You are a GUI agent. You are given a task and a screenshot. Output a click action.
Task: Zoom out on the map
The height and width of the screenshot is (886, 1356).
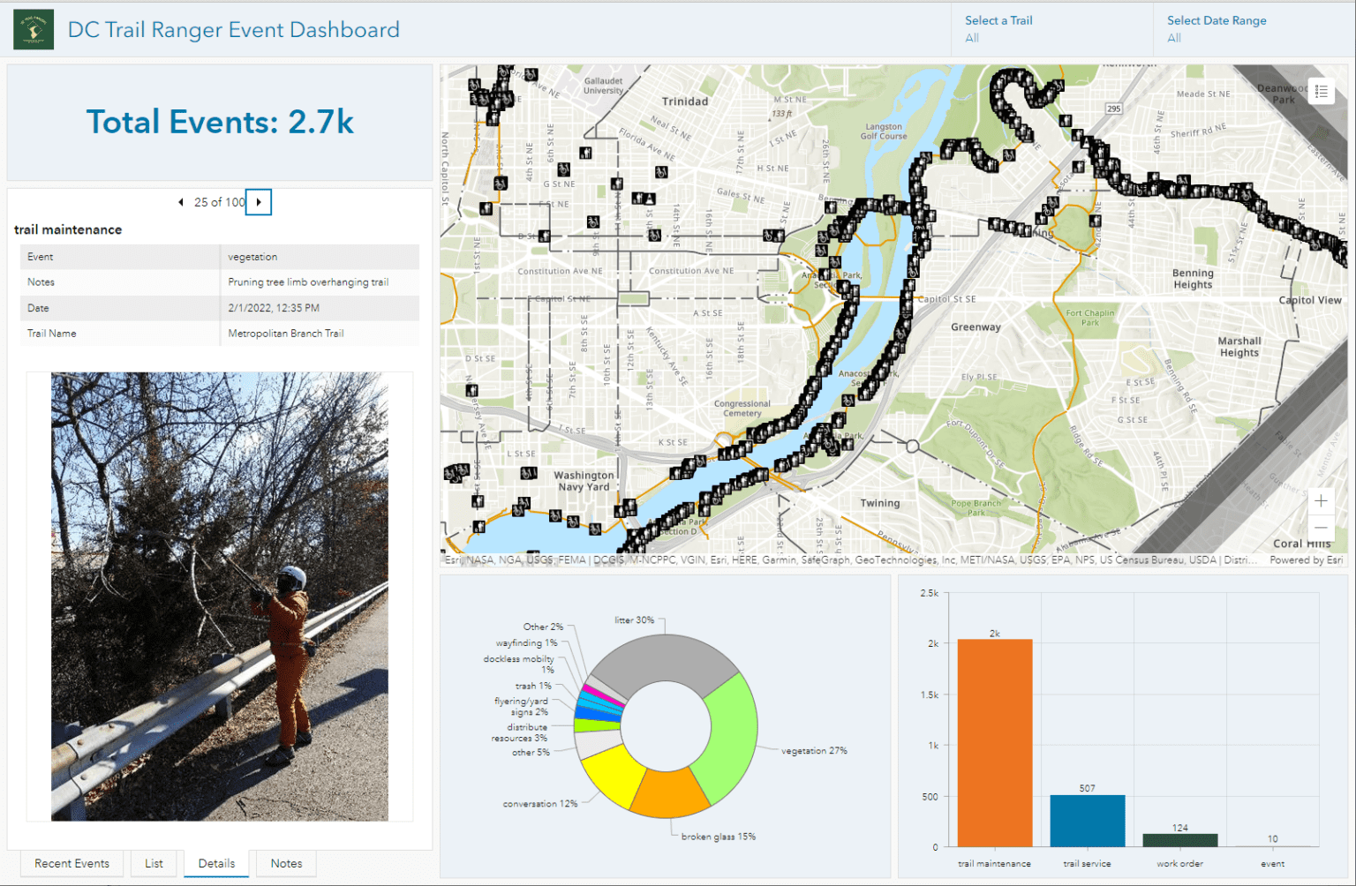click(x=1321, y=527)
